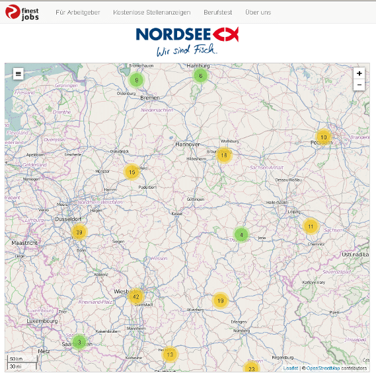
Task: Open Kostenlose Stellenanzeigen in the navigation
Action: [x=152, y=13]
